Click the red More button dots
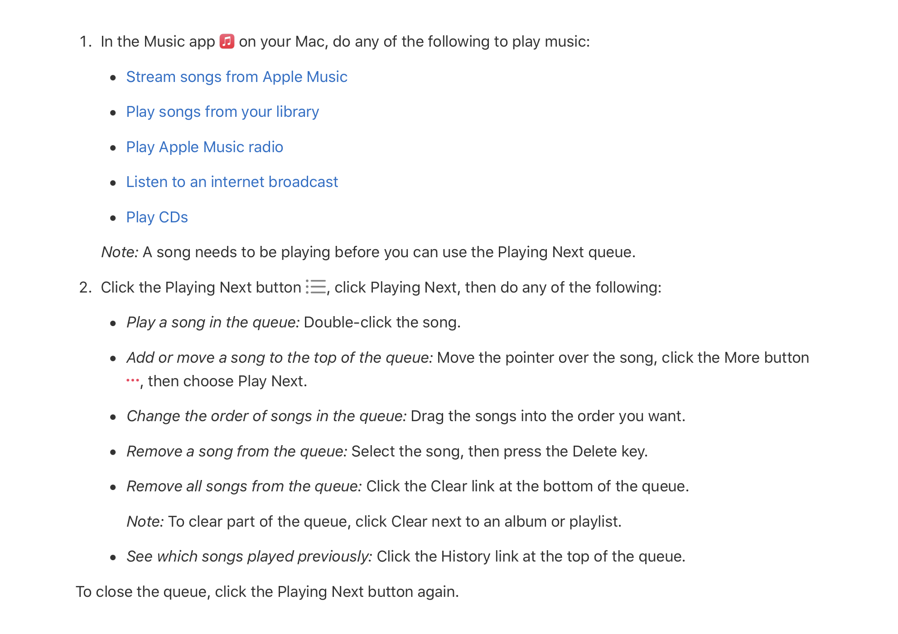 [133, 380]
